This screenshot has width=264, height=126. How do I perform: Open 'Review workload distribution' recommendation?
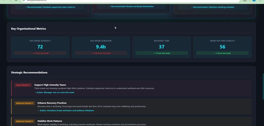click(x=131, y=6)
